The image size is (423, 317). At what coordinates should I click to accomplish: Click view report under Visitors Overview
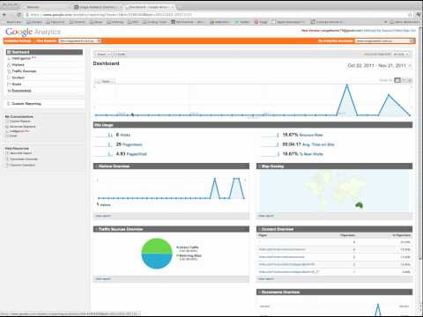(103, 216)
